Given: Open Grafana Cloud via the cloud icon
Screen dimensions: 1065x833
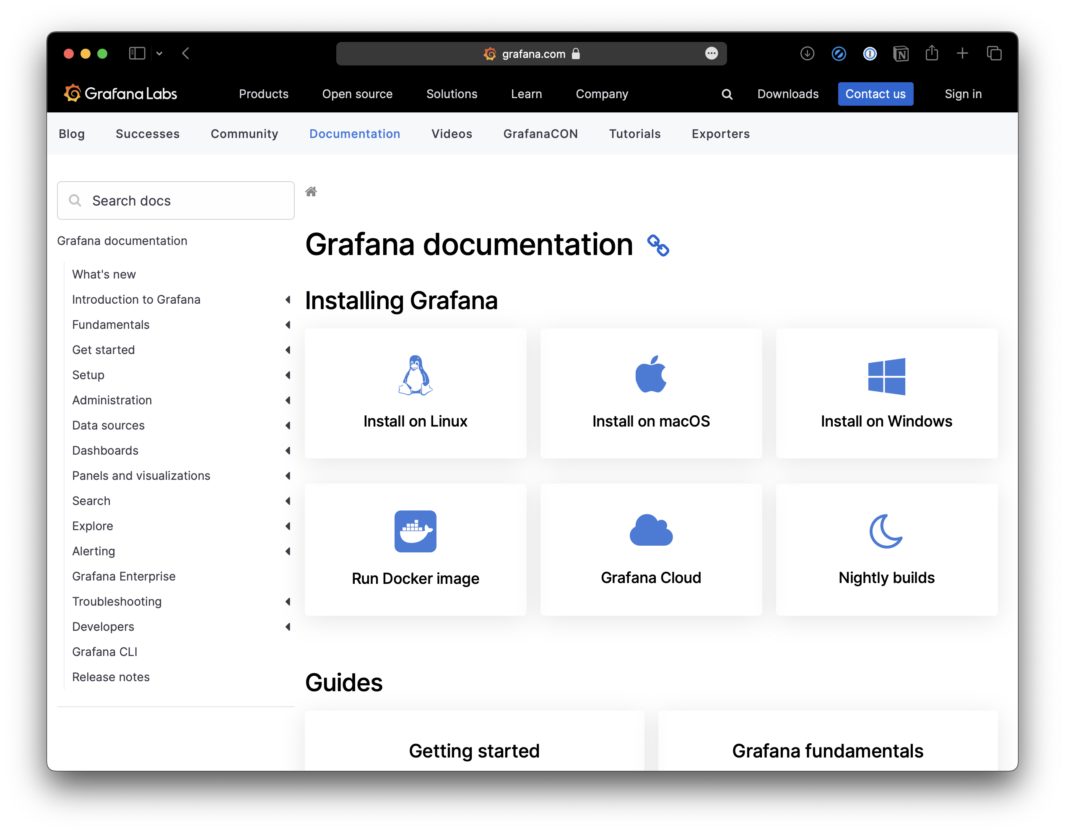Looking at the screenshot, I should (651, 531).
